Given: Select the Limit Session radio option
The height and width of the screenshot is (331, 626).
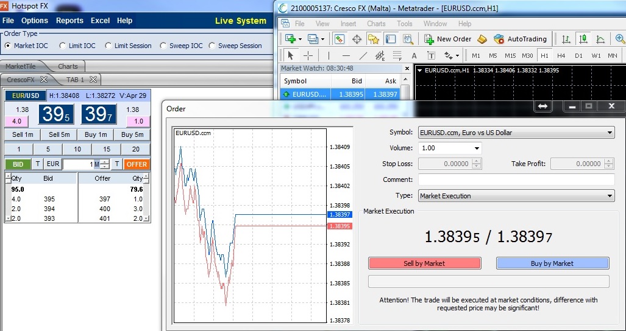Looking at the screenshot, I should click(108, 46).
